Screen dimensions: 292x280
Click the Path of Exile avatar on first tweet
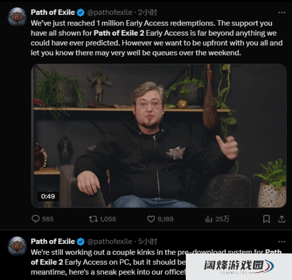point(17,17)
